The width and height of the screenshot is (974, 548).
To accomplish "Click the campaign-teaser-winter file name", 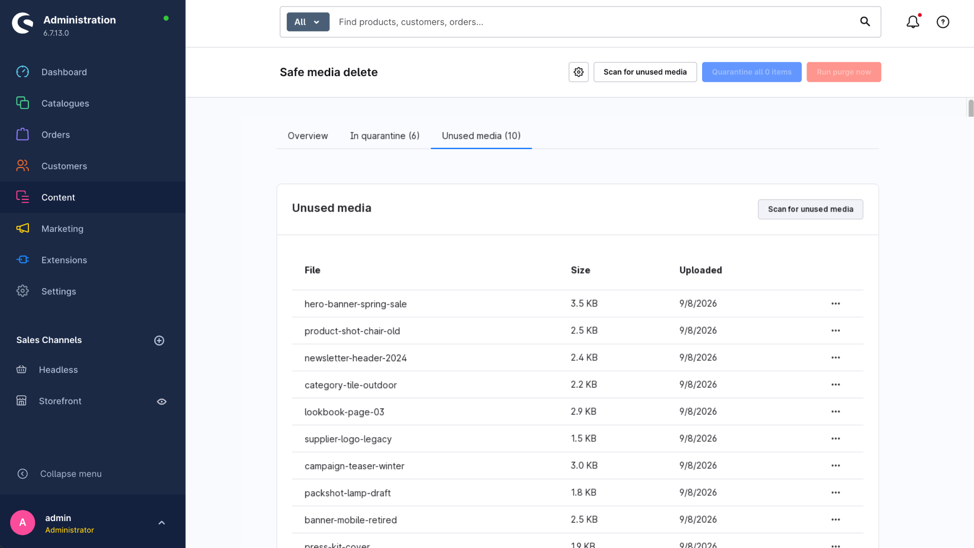I will (355, 466).
